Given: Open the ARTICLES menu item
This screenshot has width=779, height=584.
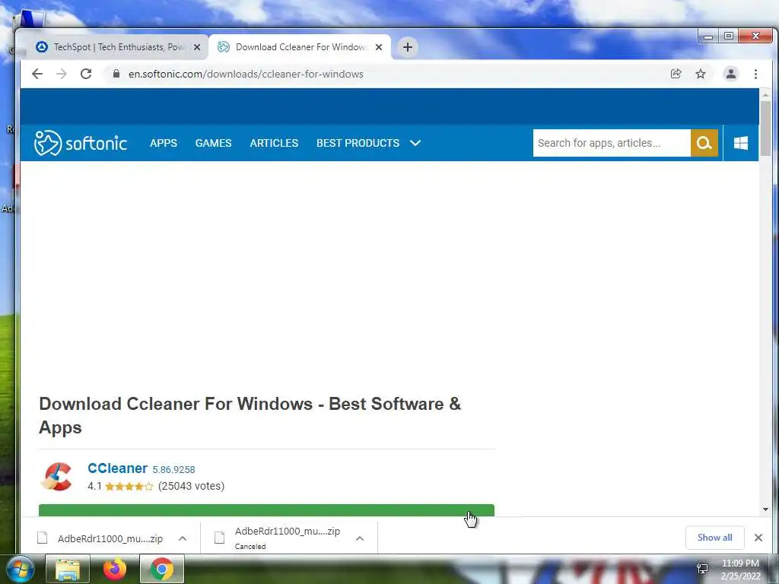Looking at the screenshot, I should (274, 143).
